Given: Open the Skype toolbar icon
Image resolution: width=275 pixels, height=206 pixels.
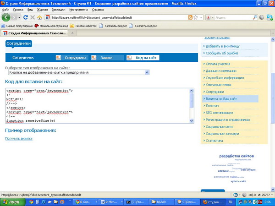Looking at the screenshot, I should point(270,17).
